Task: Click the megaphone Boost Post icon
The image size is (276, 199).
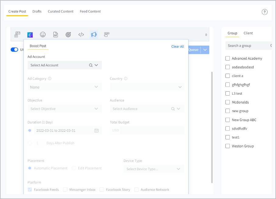Action: (x=94, y=34)
